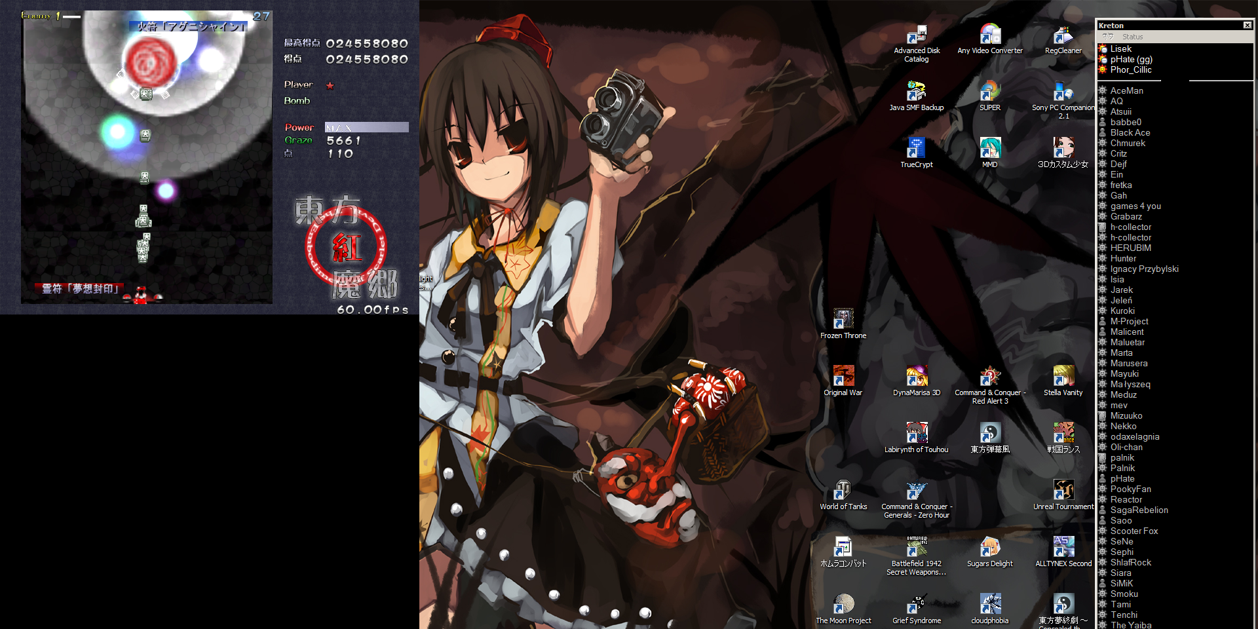Close the Kreton contact window
The width and height of the screenshot is (1258, 629).
pos(1247,26)
